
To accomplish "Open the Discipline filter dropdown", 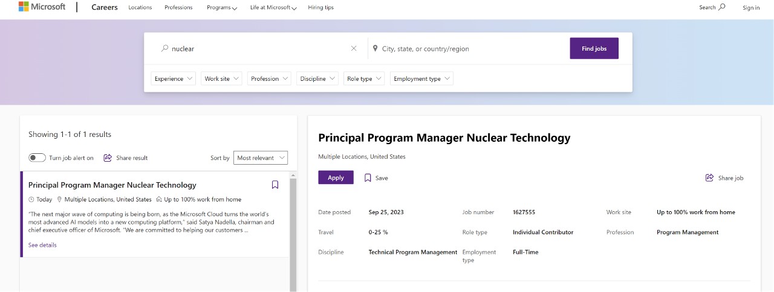I will (317, 78).
